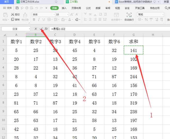Click the copy button

point(15,20)
